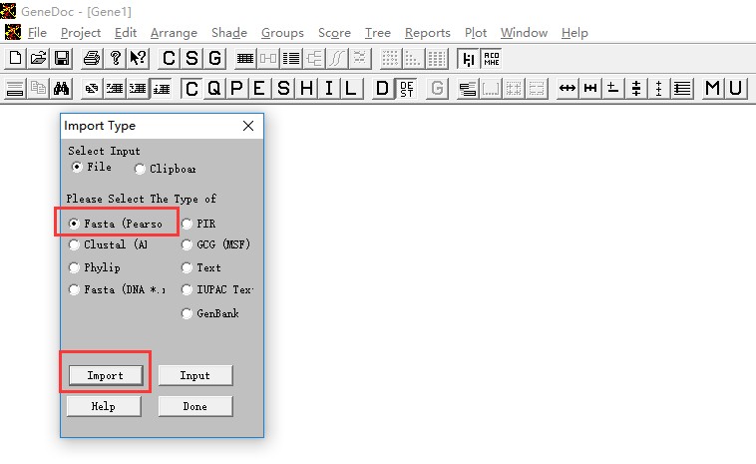756x464 pixels.
Task: Close the Import Type dialog
Action: tap(248, 127)
